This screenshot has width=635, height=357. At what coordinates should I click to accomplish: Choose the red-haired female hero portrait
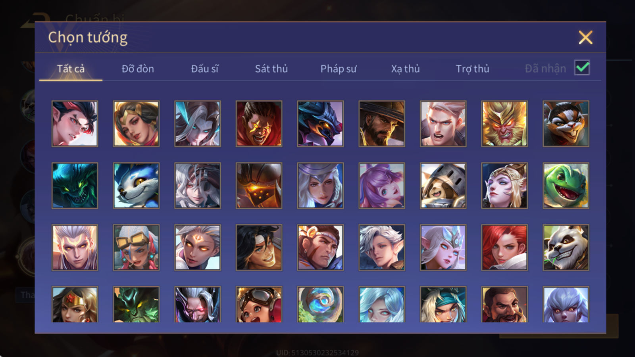(x=504, y=248)
